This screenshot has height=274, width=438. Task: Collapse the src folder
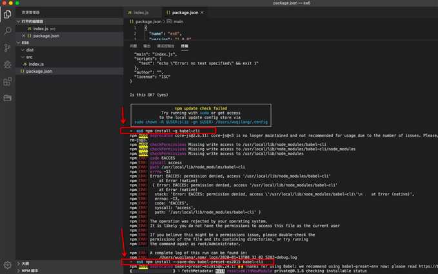point(23,57)
